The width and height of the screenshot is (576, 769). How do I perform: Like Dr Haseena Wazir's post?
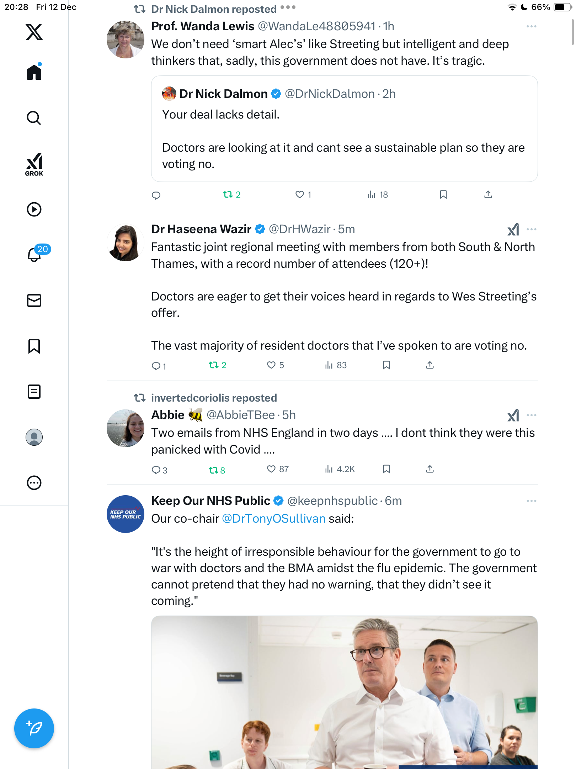point(271,365)
